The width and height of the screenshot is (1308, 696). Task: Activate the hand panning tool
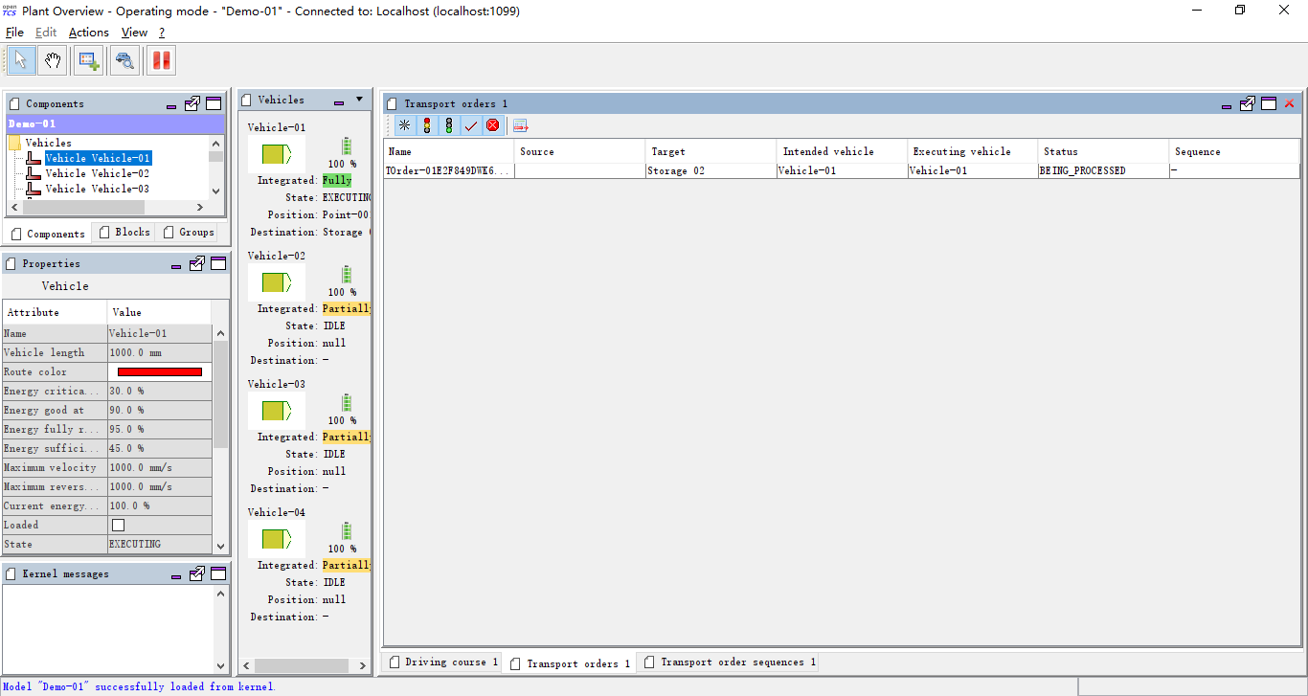pos(53,59)
